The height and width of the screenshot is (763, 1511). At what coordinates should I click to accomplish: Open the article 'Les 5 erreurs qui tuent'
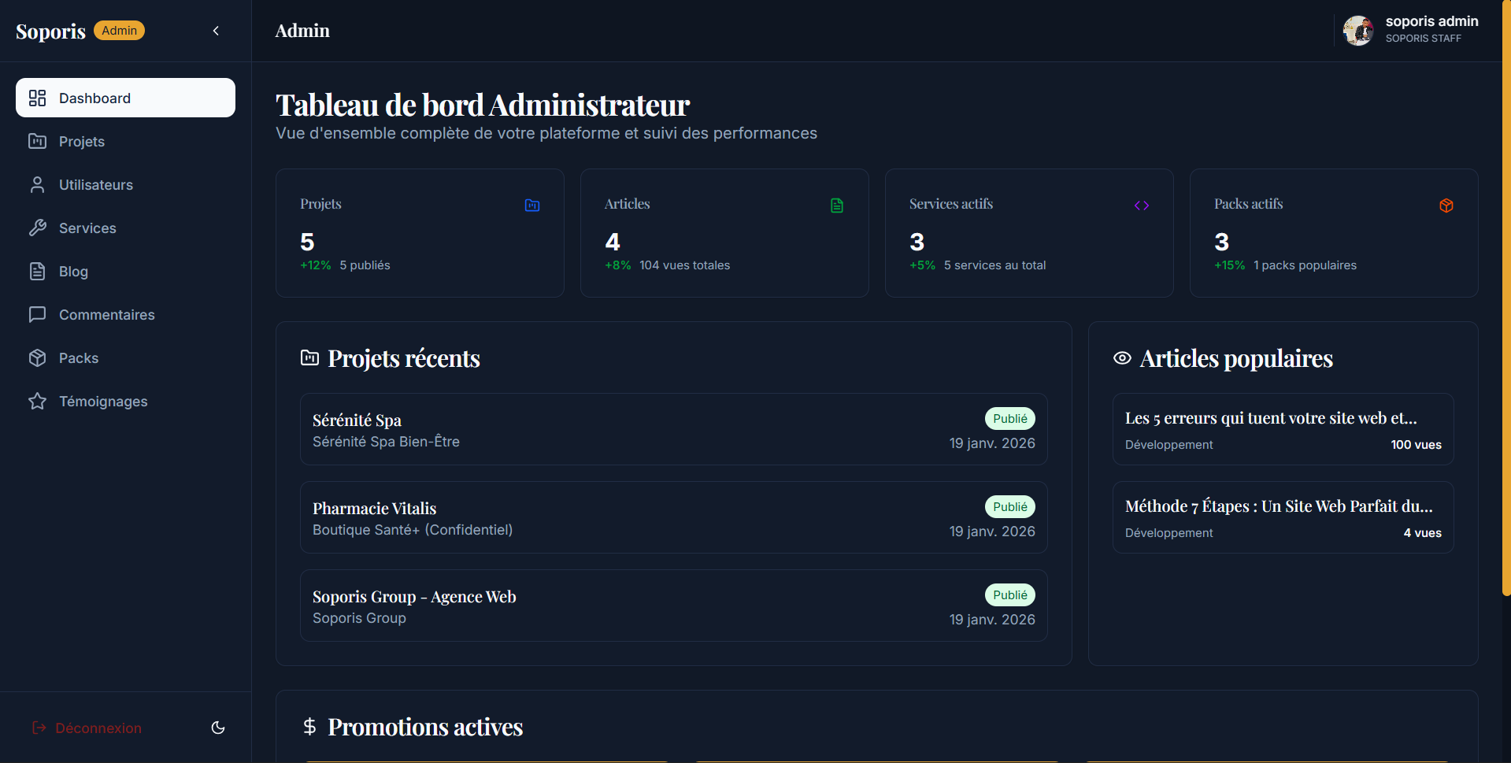coord(1283,429)
